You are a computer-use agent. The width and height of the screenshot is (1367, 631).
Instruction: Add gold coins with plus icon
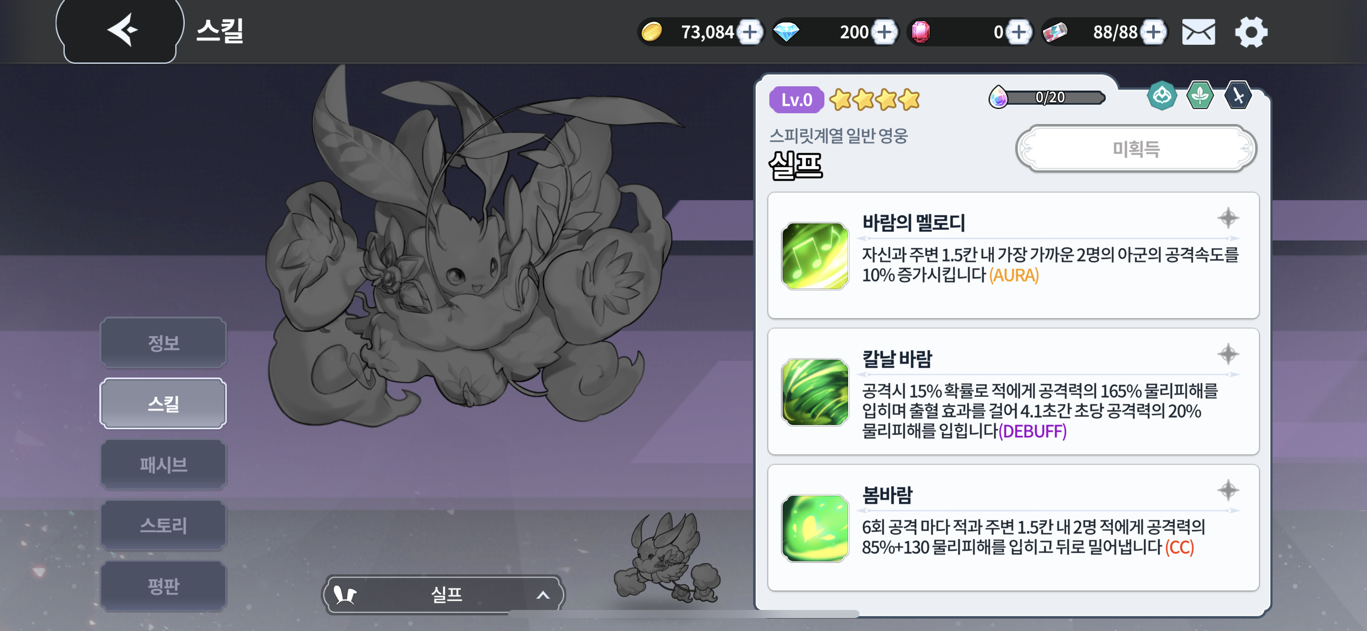pos(750,32)
